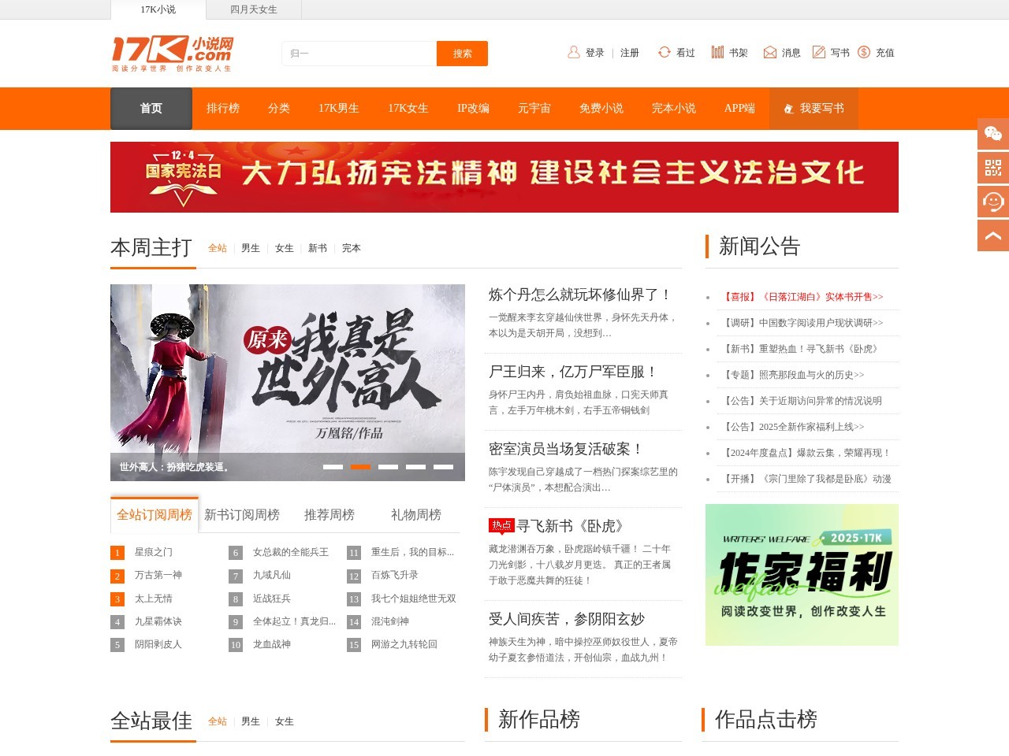
Task: Click the back-to-top arrow icon
Action: 992,235
